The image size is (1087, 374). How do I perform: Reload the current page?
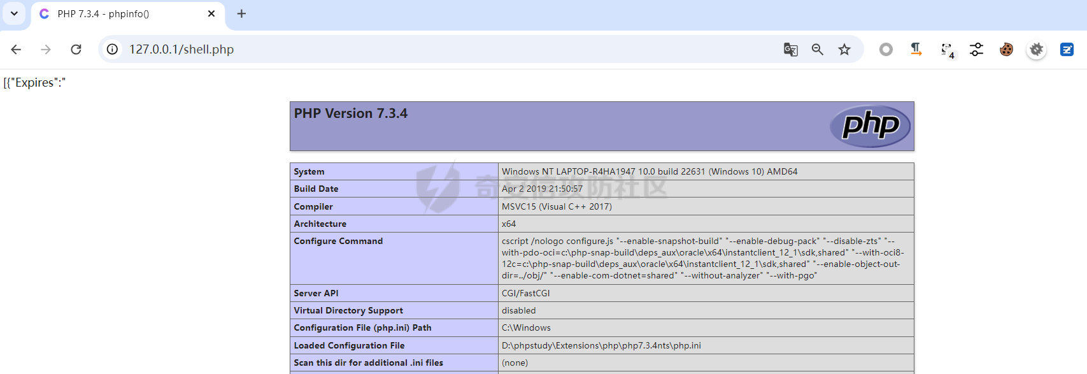click(x=76, y=50)
